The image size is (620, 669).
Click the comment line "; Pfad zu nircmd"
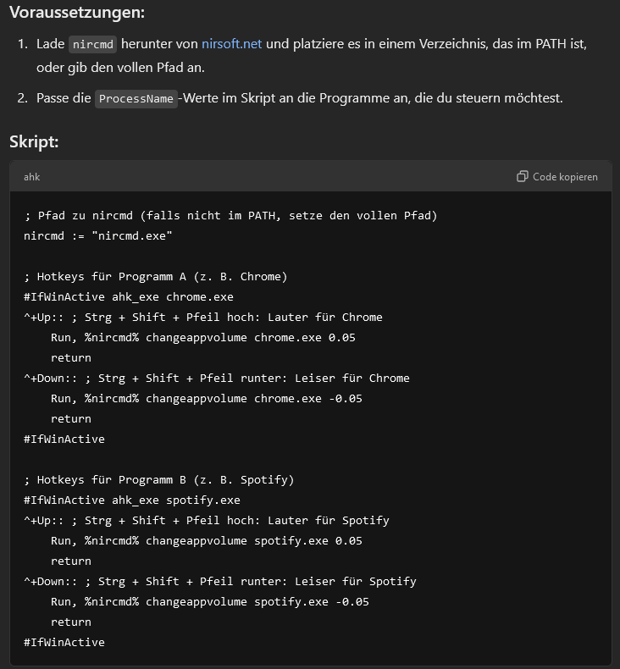point(230,215)
